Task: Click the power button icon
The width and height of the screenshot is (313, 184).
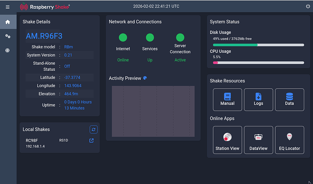Action: coord(308,7)
